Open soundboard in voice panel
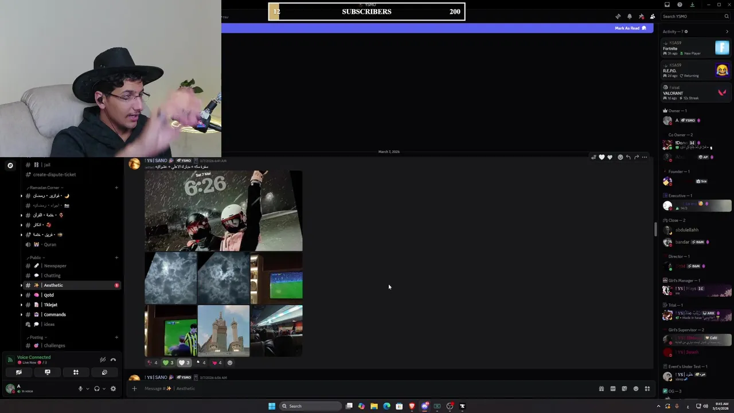 point(104,372)
